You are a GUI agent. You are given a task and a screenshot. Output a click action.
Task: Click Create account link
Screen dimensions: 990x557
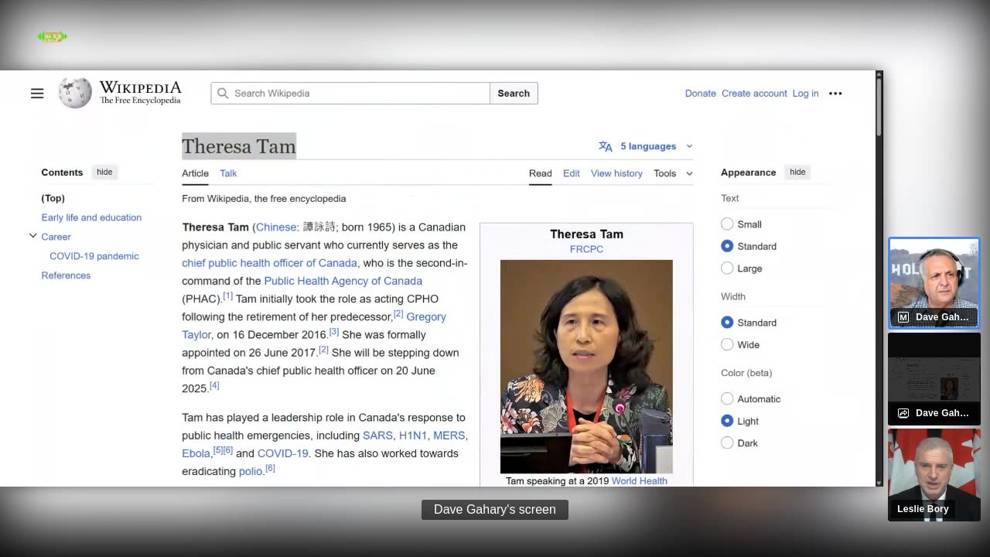click(x=754, y=94)
